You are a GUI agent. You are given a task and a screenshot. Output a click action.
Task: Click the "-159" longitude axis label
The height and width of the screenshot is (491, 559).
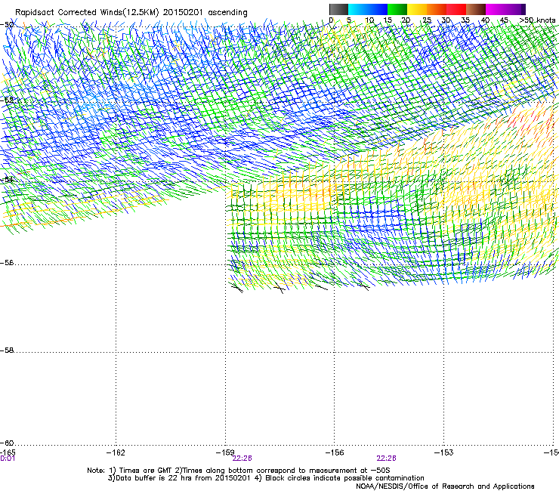pos(225,452)
